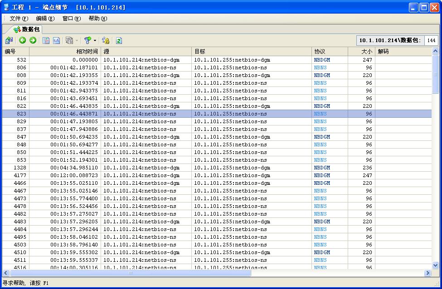Sort by the 大小 column header
The height and width of the screenshot is (289, 442).
pos(361,52)
